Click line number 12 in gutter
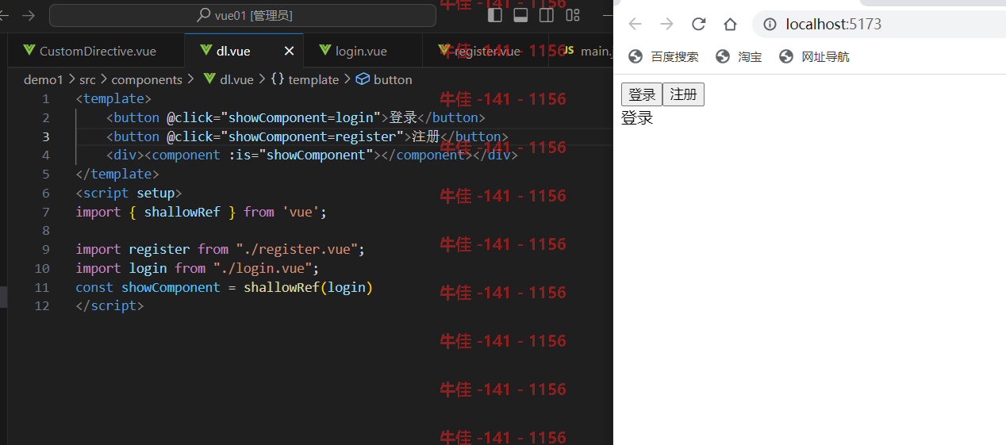This screenshot has height=445, width=1006. click(42, 305)
